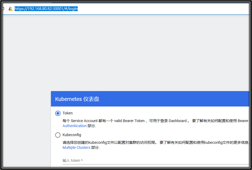Viewport: 252px width, 170px height.
Task: Click the partial reload icon left of lock
Action: (3, 9)
